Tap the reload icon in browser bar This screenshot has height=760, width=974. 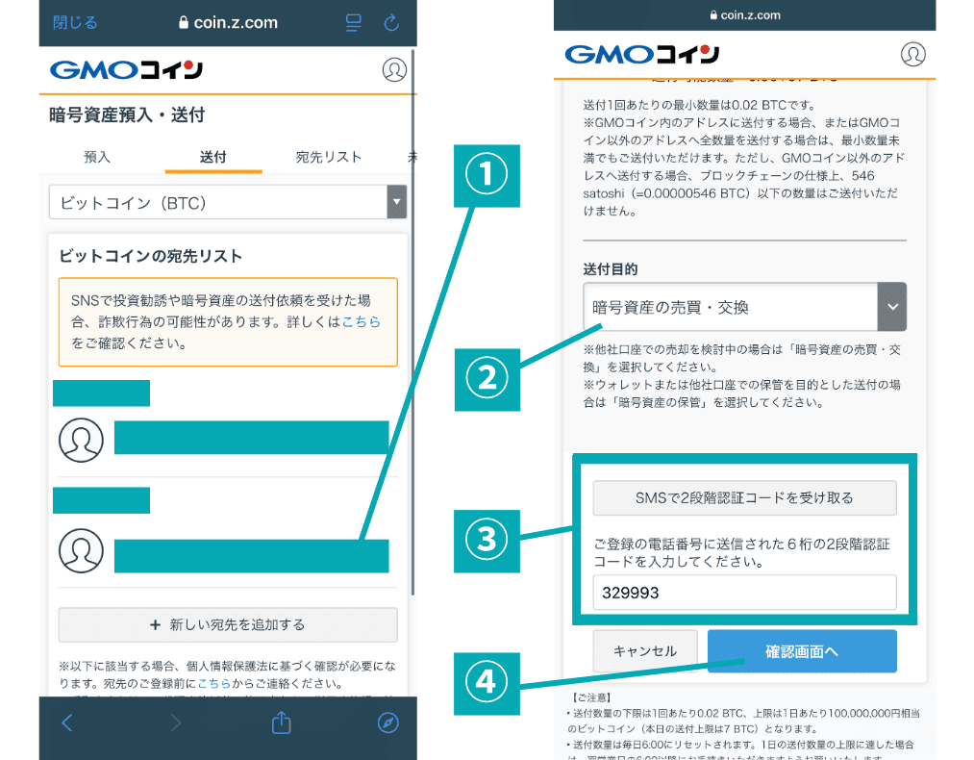tap(390, 22)
